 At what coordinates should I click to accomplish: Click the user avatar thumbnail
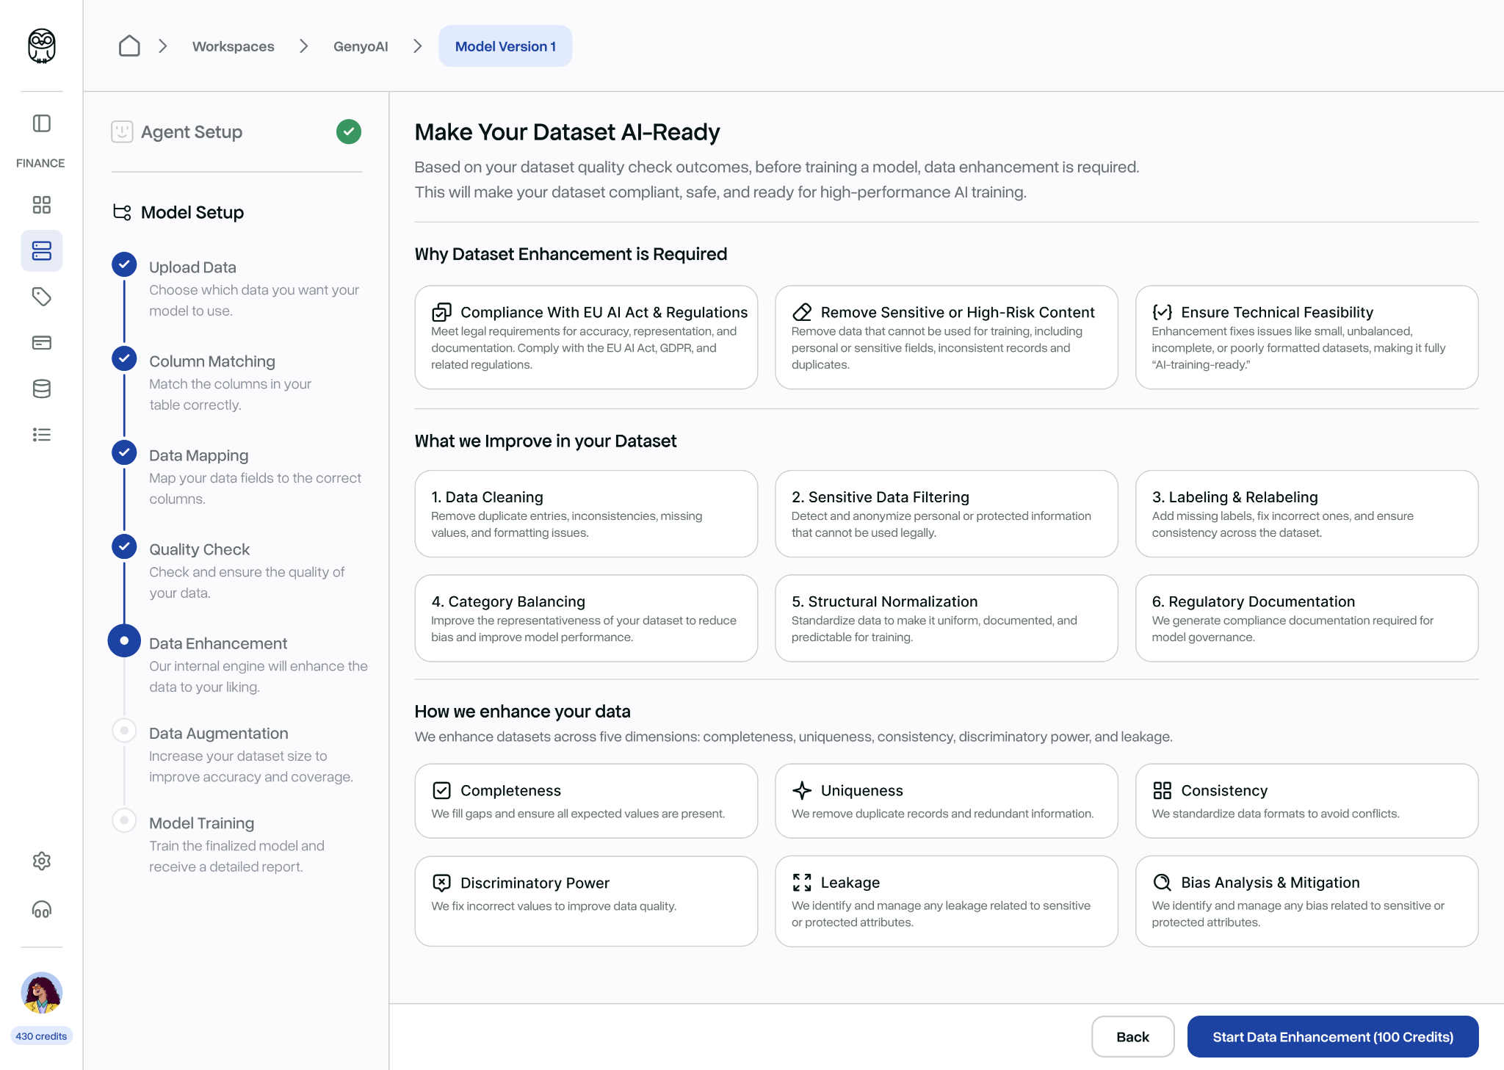(42, 993)
